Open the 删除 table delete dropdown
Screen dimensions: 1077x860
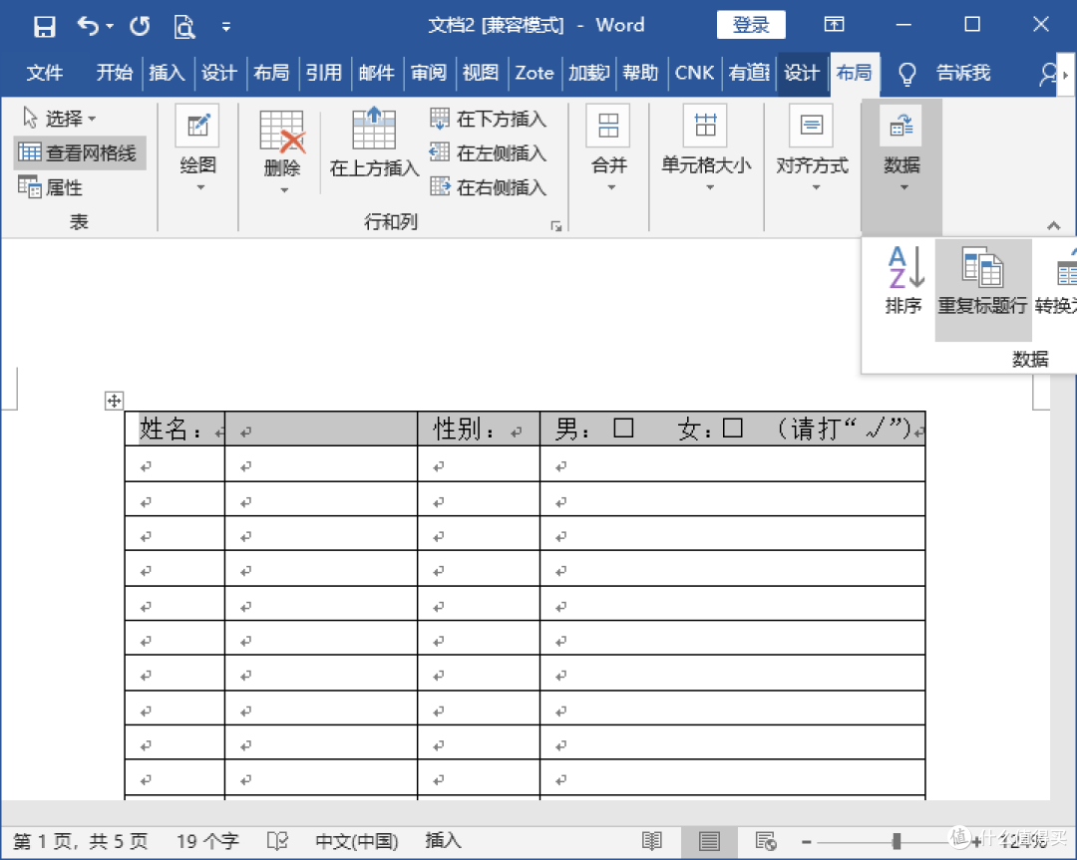282,151
